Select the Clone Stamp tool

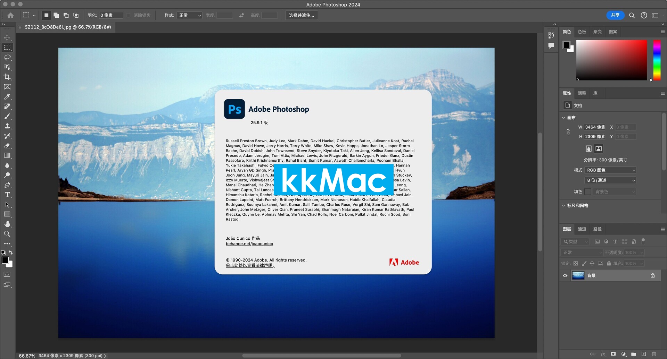(7, 126)
